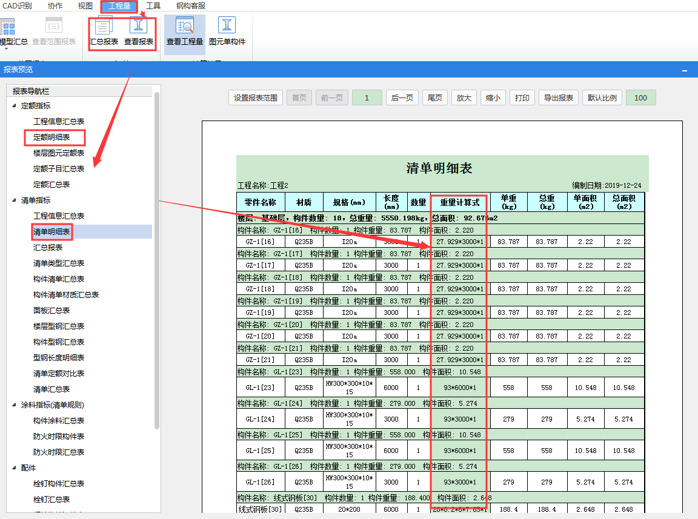Open the 汇总报表 tree item
Viewport: 698px width, 519px height.
click(x=48, y=248)
